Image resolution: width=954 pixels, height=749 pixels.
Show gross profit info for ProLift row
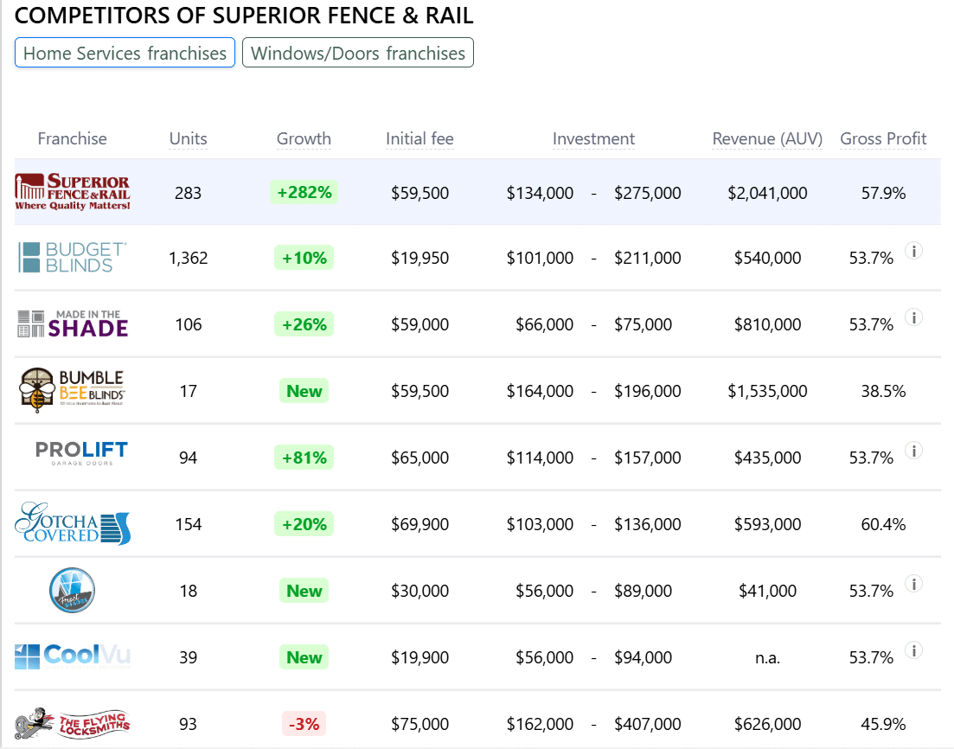tap(913, 451)
